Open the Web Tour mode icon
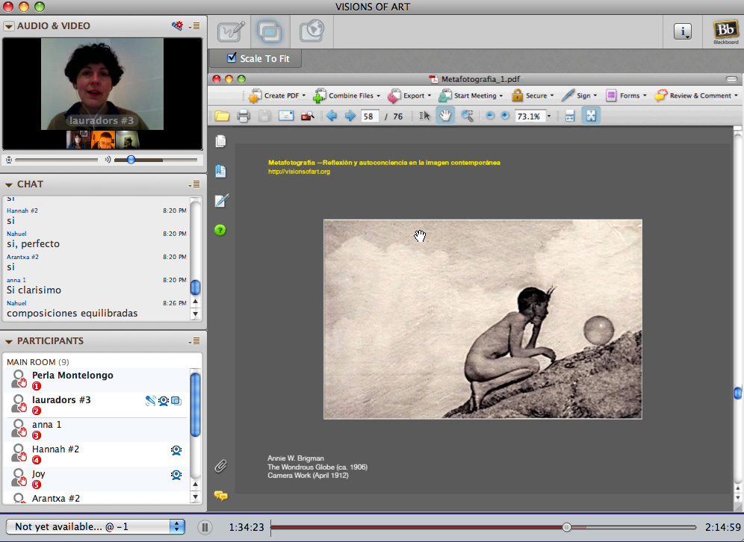The height and width of the screenshot is (542, 744). click(311, 32)
